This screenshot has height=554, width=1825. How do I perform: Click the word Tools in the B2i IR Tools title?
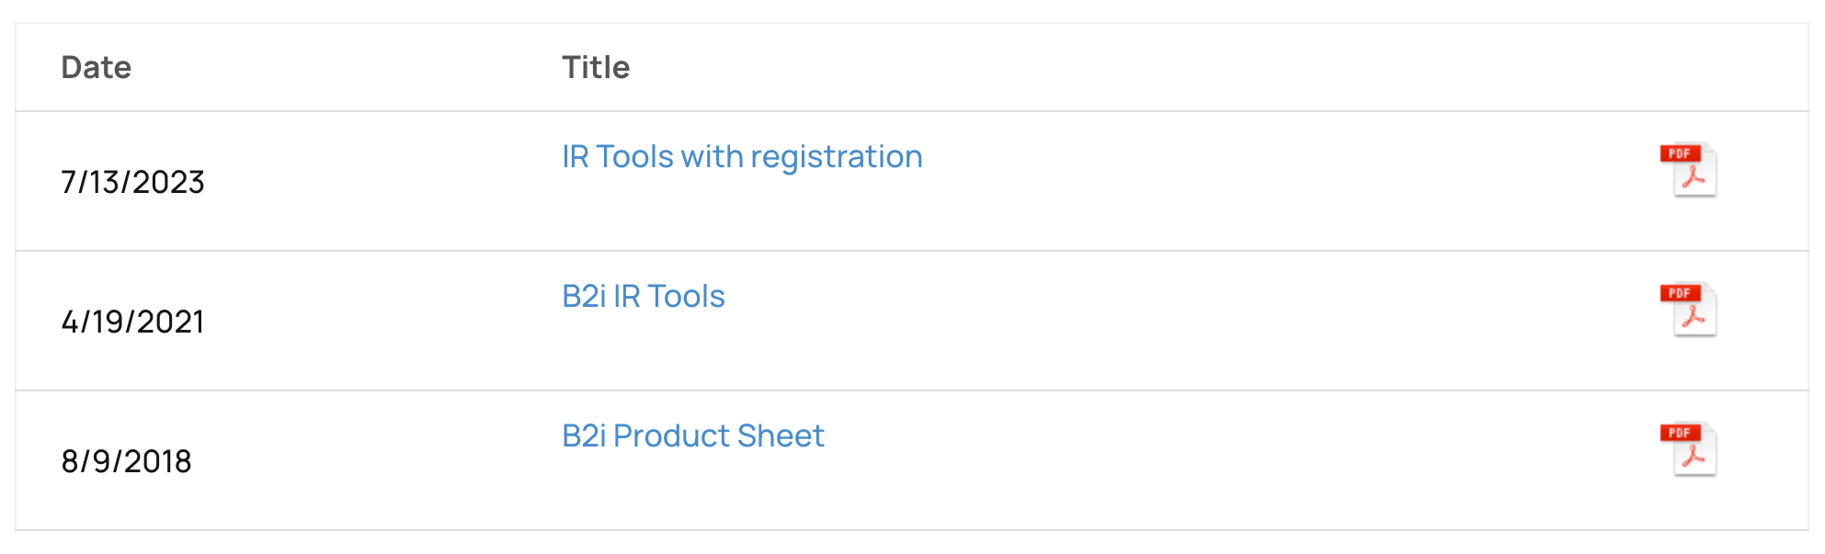(686, 297)
